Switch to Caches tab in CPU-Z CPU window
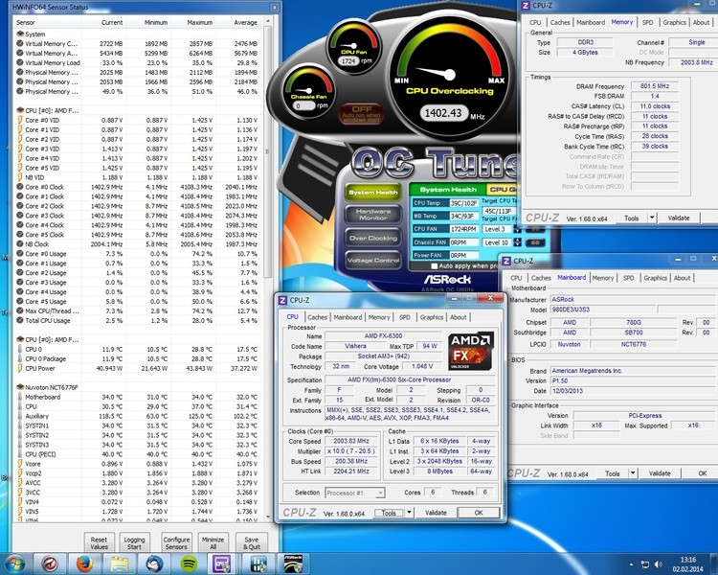 click(317, 317)
